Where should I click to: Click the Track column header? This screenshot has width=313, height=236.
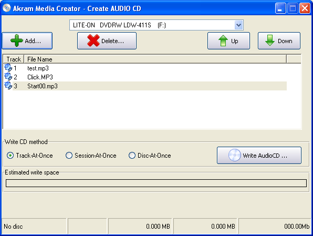click(14, 59)
